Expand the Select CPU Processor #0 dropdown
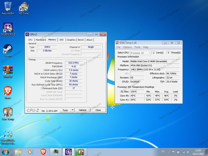The image size is (208, 156). pyautogui.click(x=140, y=53)
